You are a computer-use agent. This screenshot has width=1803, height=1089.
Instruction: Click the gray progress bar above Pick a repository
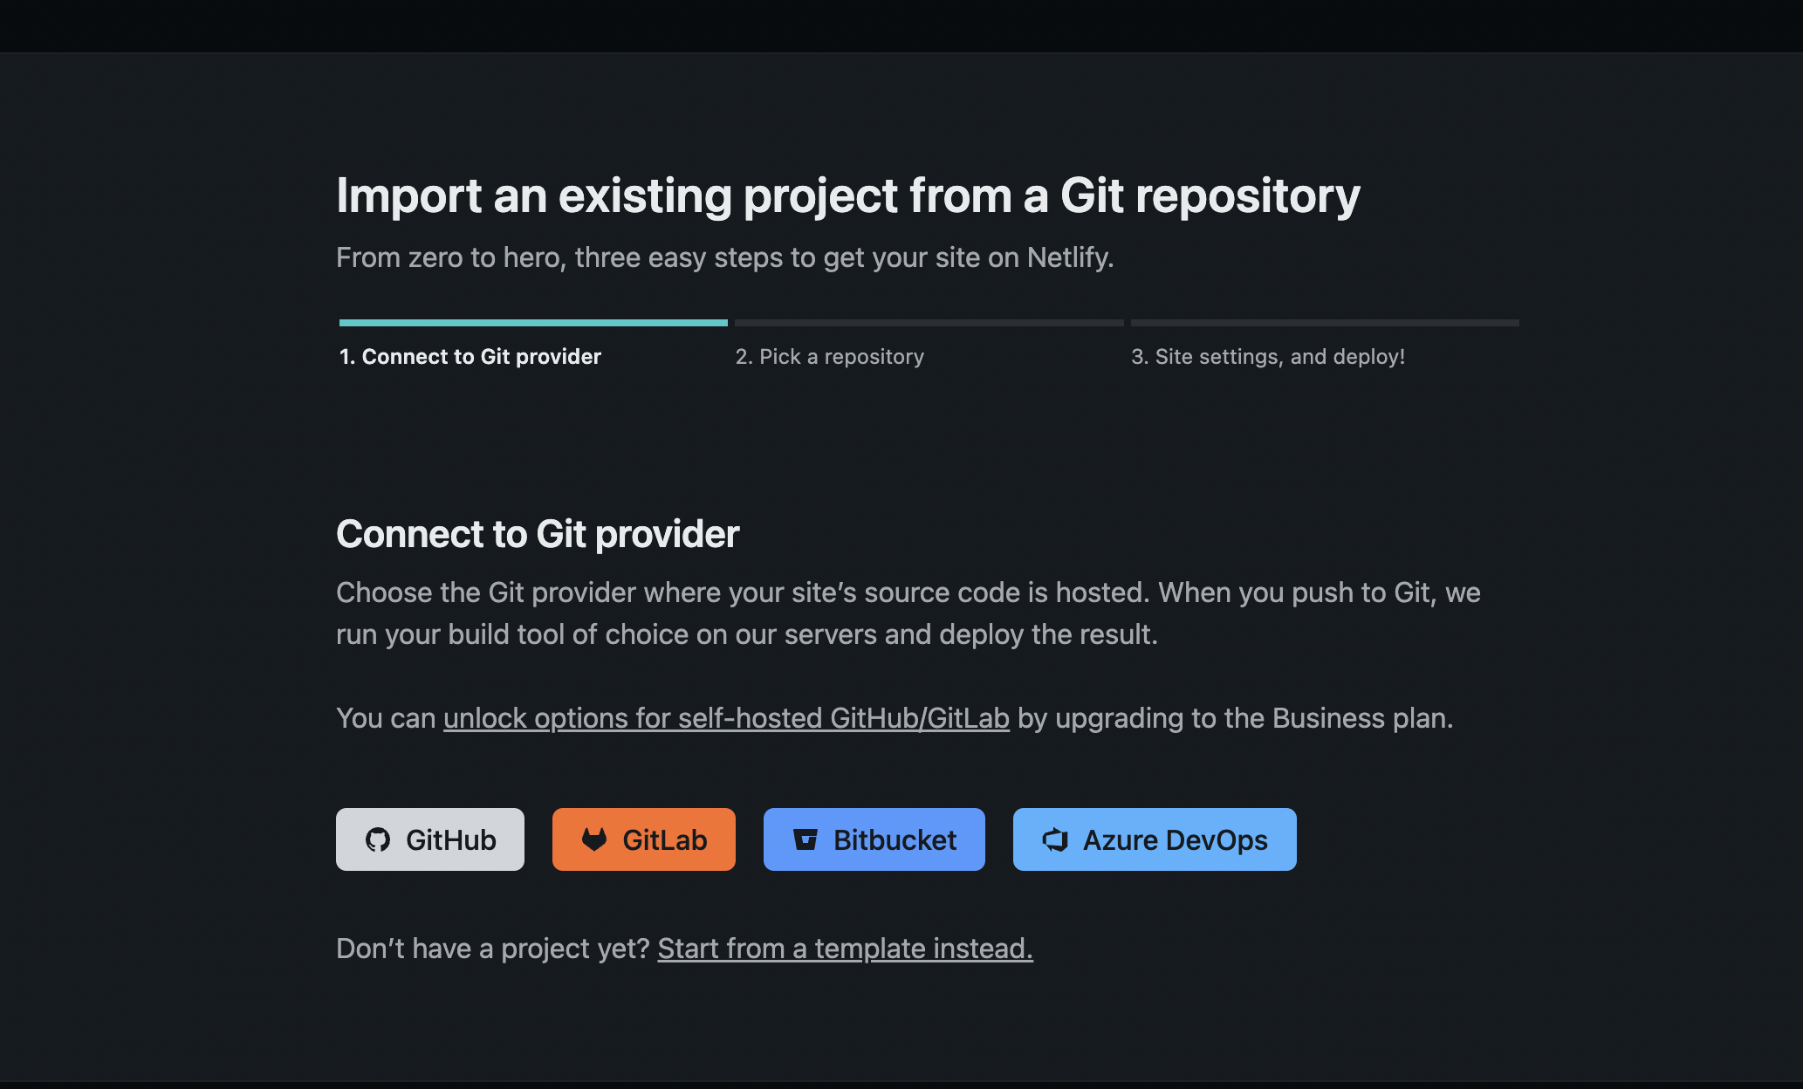pos(929,323)
